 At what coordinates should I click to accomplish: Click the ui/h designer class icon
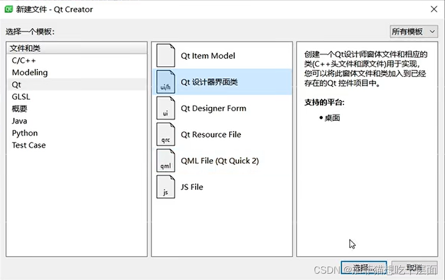coord(166,82)
